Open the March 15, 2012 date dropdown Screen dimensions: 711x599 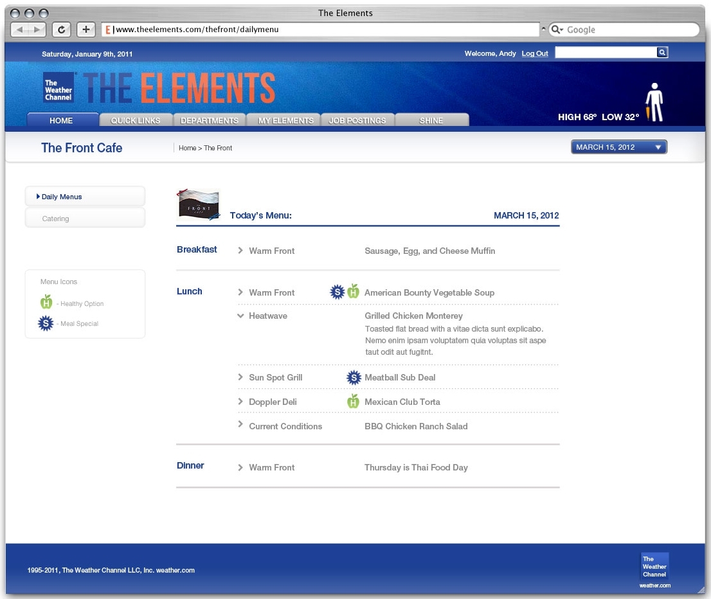click(x=619, y=147)
